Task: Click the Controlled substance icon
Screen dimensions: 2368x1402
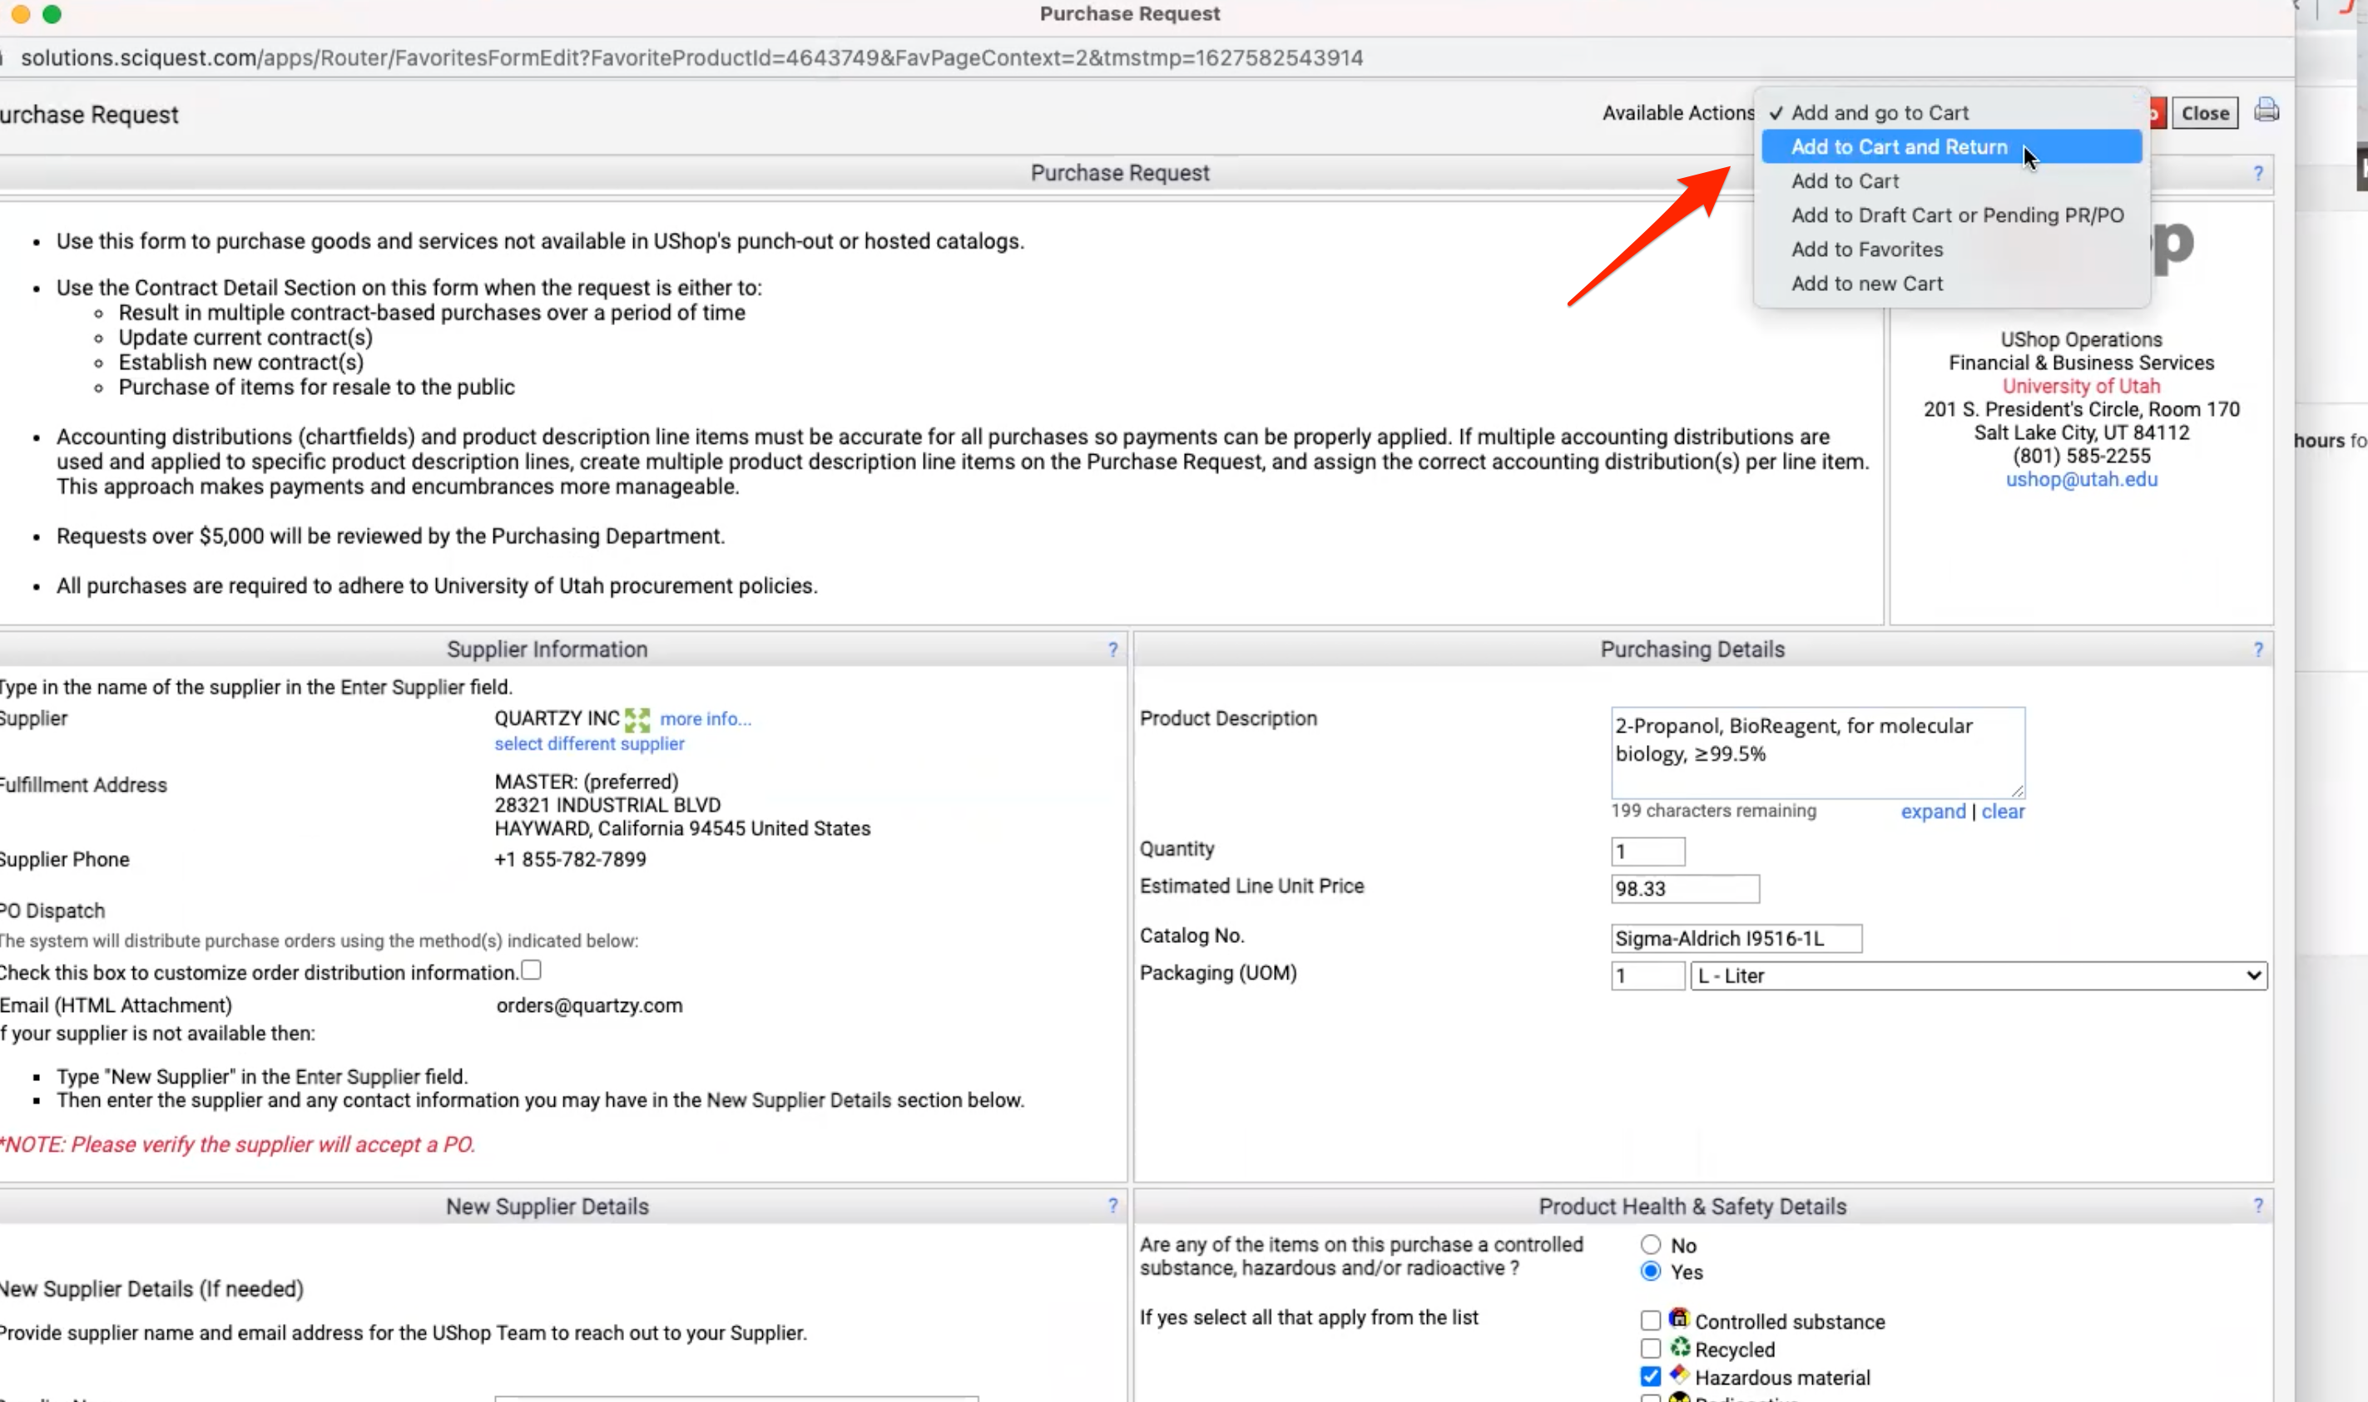Action: [x=1679, y=1319]
